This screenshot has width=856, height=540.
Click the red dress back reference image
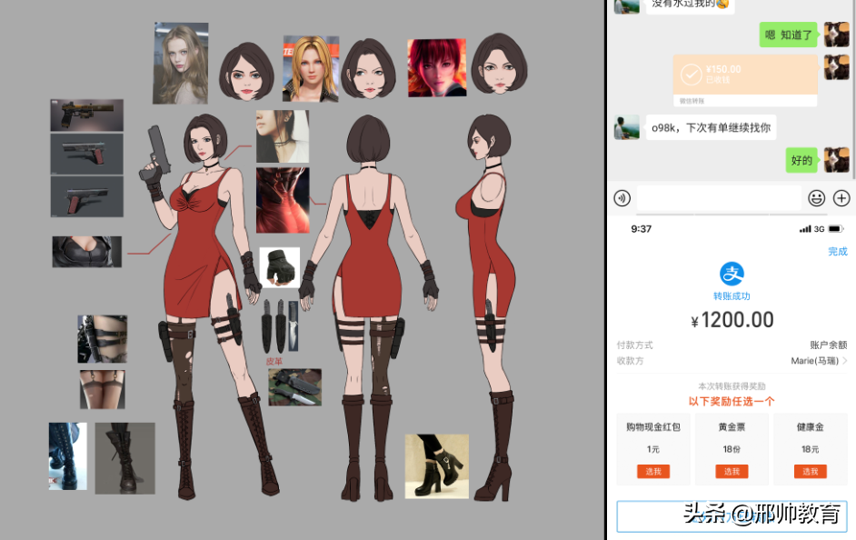(x=283, y=200)
